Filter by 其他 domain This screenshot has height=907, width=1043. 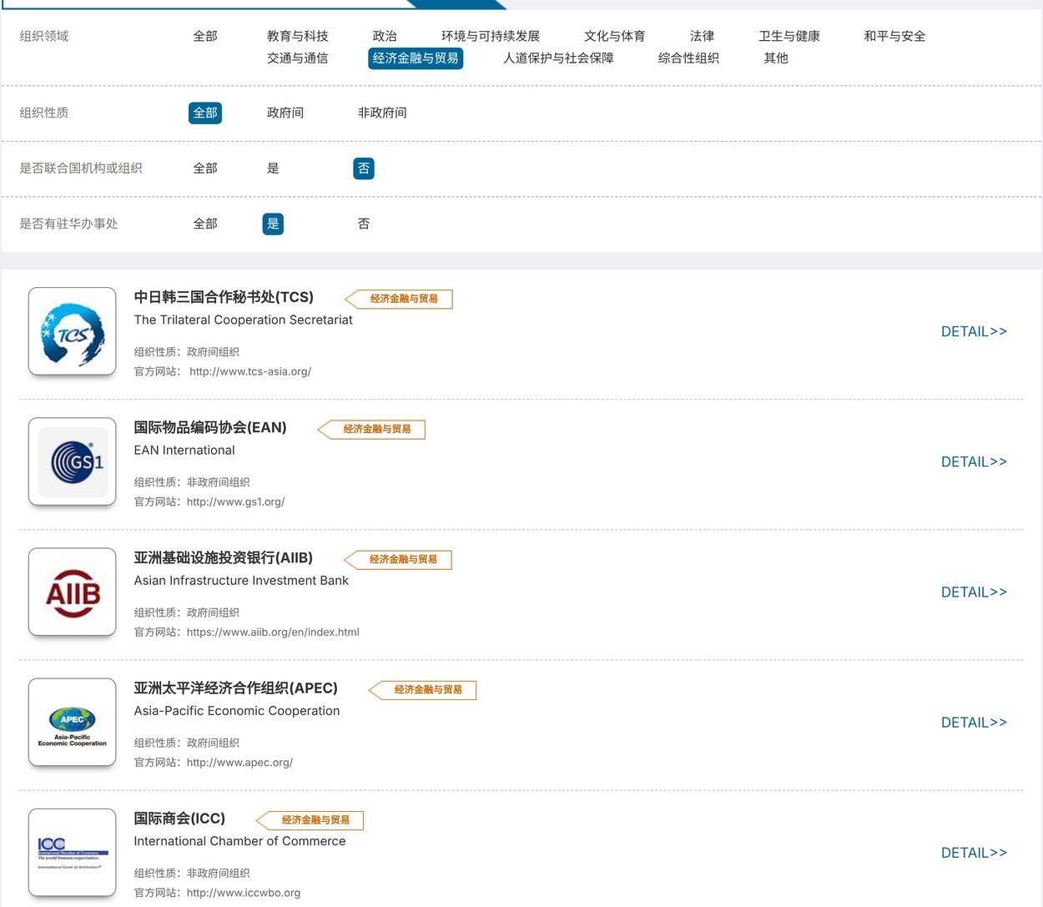pyautogui.click(x=776, y=58)
